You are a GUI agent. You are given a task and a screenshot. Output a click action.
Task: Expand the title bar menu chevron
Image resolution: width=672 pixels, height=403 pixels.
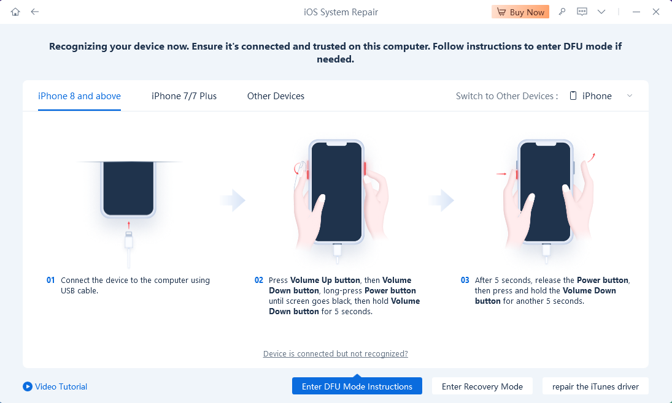[x=601, y=12]
